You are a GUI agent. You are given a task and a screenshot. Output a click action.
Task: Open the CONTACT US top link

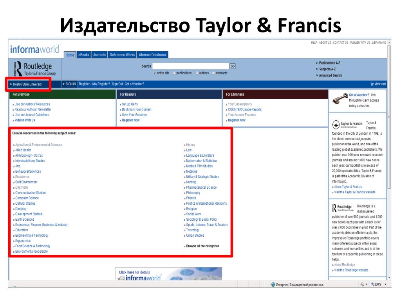(x=340, y=43)
